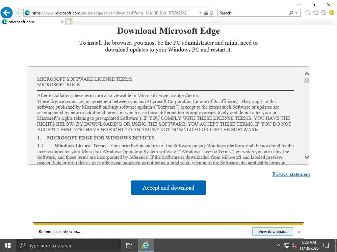This screenshot has width=337, height=252.
Task: Click View downloads button
Action: (x=272, y=232)
